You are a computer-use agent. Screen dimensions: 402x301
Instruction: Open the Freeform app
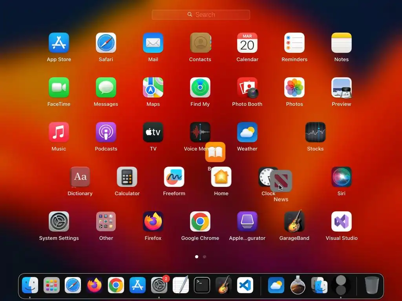(174, 177)
